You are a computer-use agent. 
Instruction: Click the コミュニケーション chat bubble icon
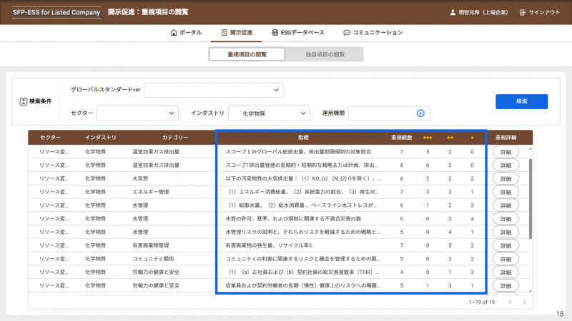point(347,33)
